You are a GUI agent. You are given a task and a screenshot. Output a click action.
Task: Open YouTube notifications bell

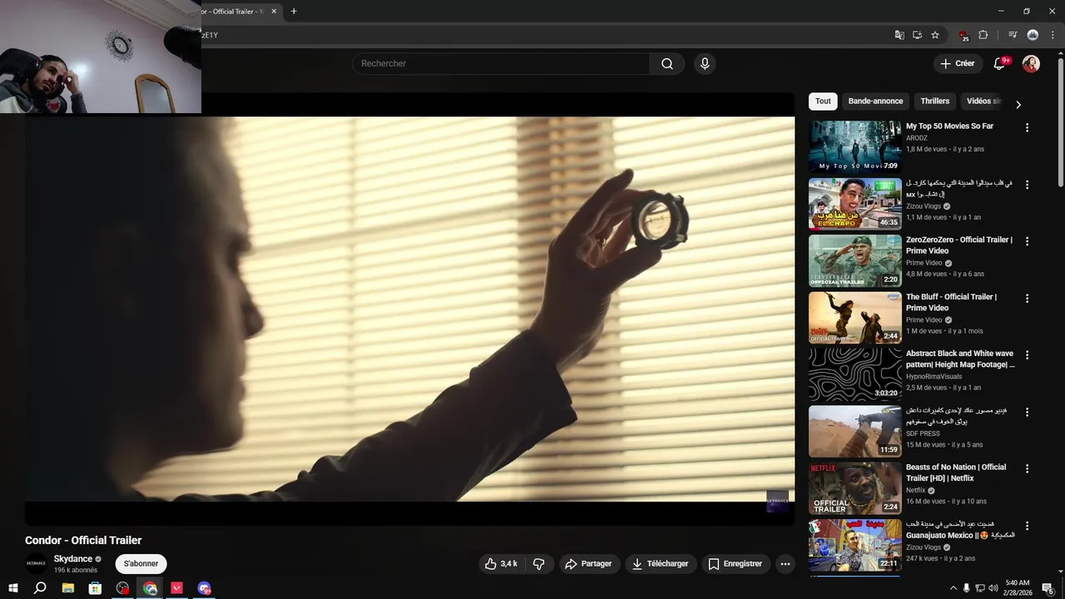point(1000,64)
